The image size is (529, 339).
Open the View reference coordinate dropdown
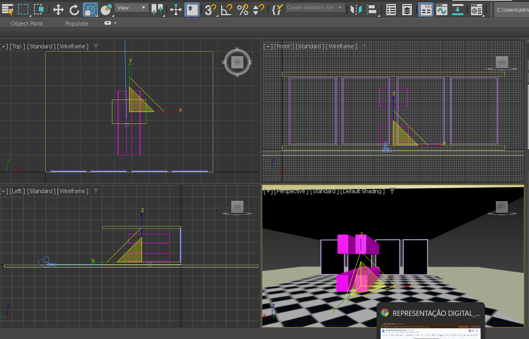click(132, 8)
